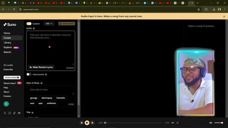Viewport: 228px width, 128px height.
Task: Open Search in sidebar
Action: click(7, 52)
